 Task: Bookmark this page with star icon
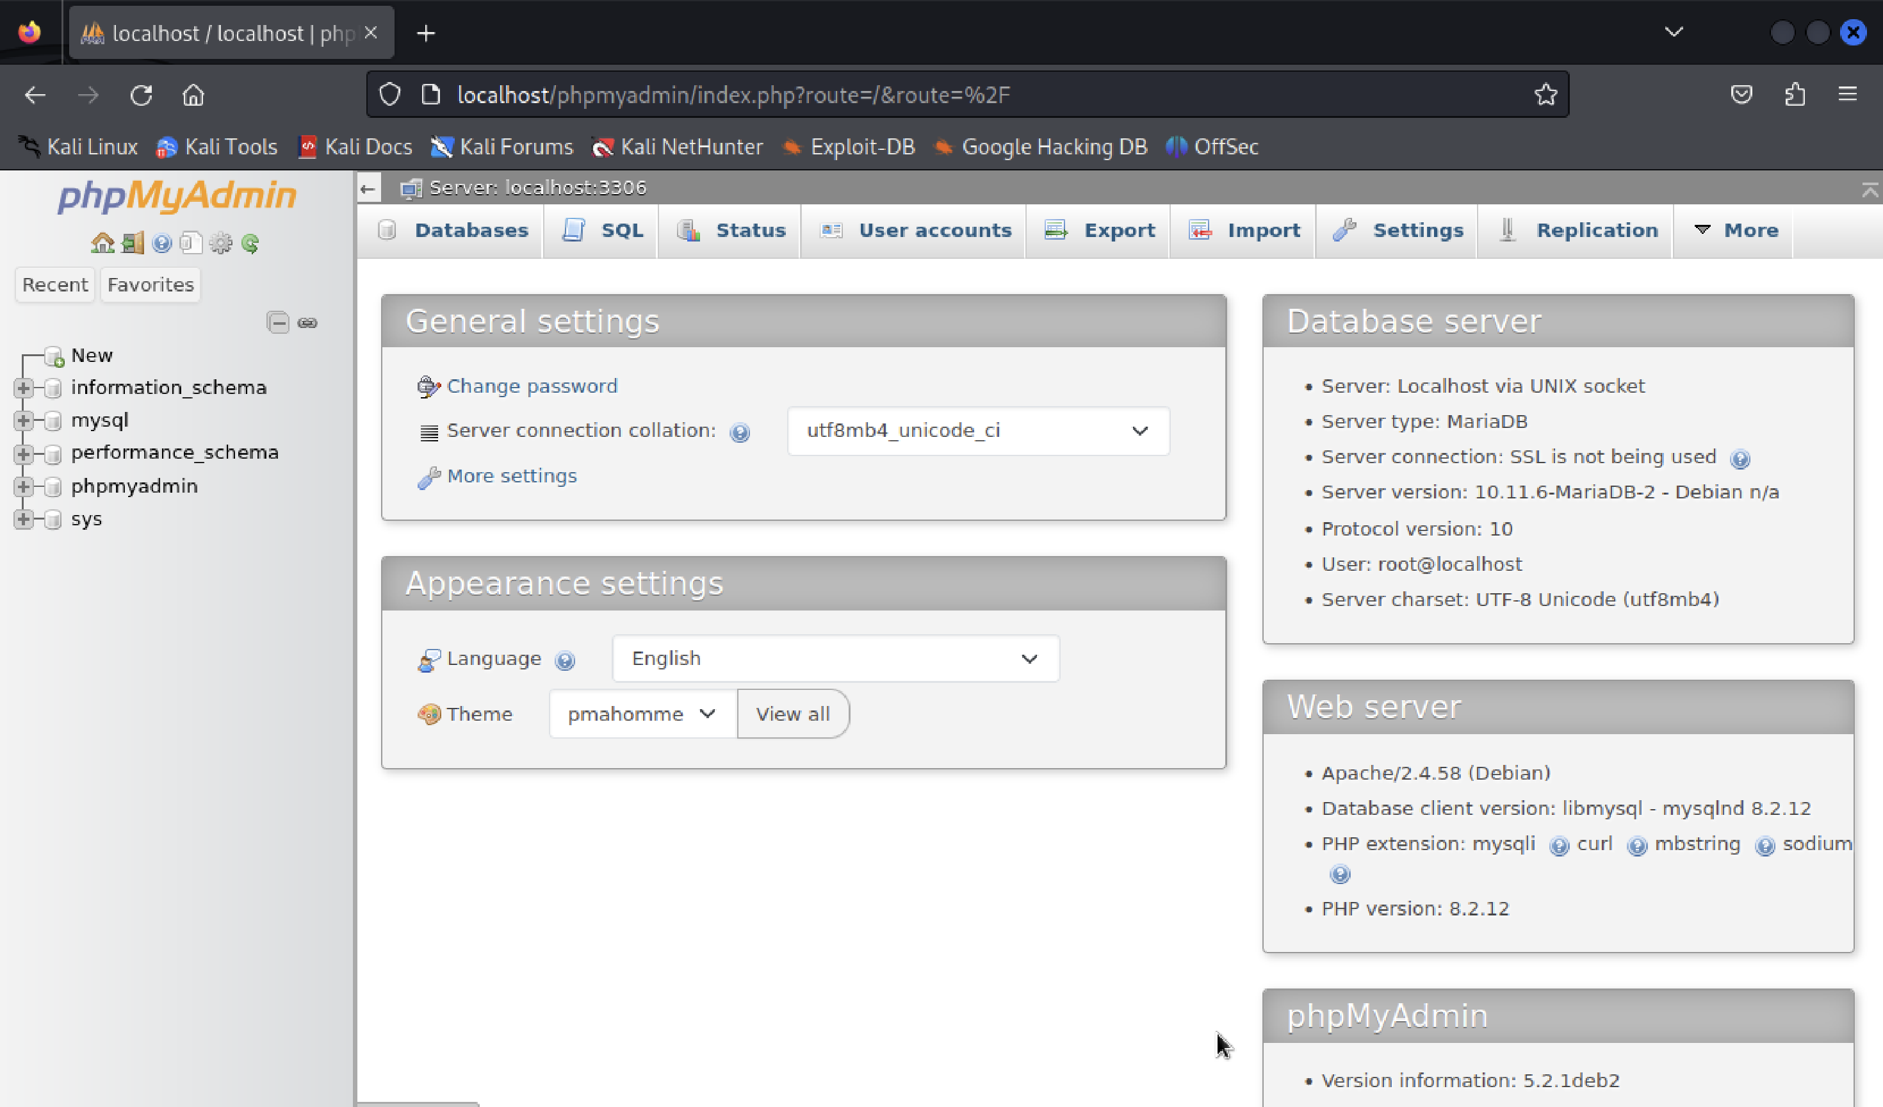(x=1546, y=94)
